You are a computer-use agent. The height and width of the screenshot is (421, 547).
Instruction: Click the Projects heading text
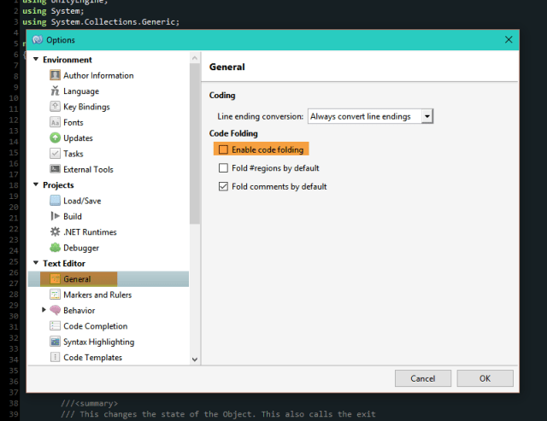(x=58, y=185)
